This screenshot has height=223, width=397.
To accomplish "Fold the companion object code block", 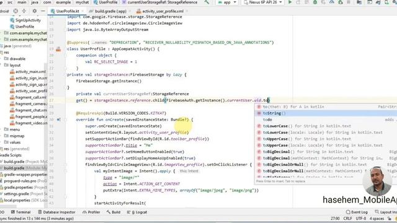I will (x=65, y=55).
